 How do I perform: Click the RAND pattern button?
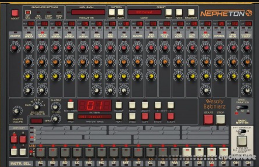point(132,105)
